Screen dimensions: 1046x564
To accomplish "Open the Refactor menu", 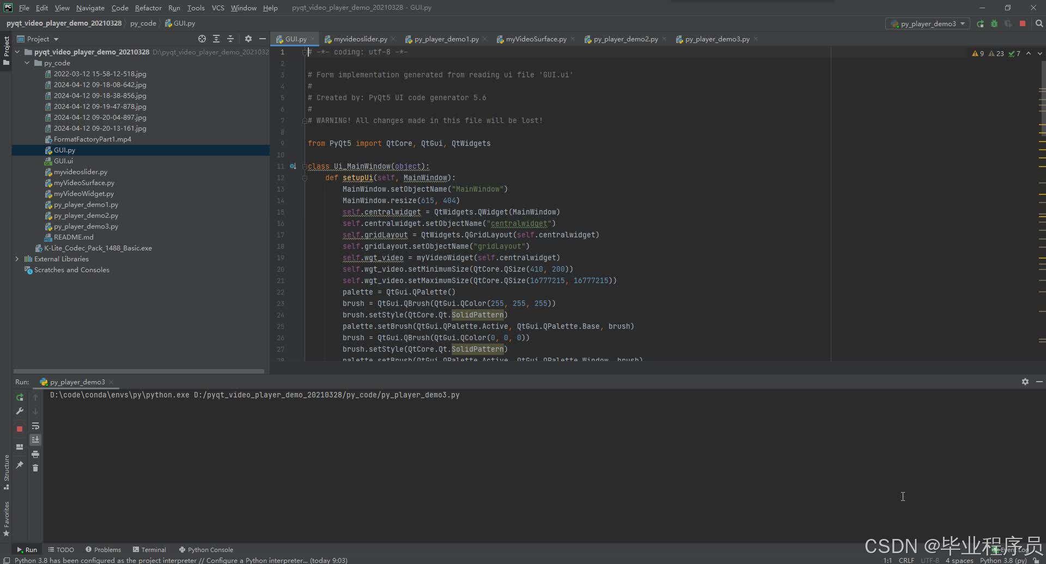I will [148, 8].
